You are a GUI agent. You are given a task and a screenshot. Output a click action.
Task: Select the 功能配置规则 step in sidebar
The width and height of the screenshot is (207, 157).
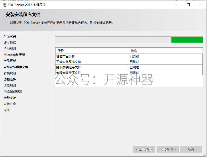click(13, 92)
